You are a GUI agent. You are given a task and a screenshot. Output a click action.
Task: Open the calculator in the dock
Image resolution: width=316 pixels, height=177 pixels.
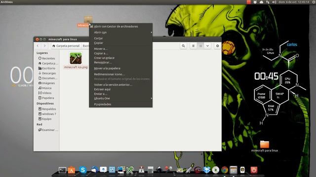coord(150,170)
